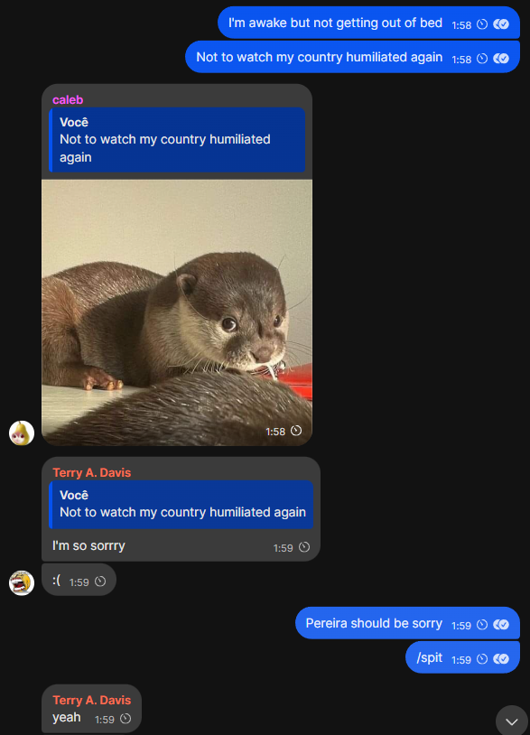This screenshot has width=530, height=735.
Task: Select the 'Pereira should be sorry' message bubble
Action: click(x=407, y=623)
